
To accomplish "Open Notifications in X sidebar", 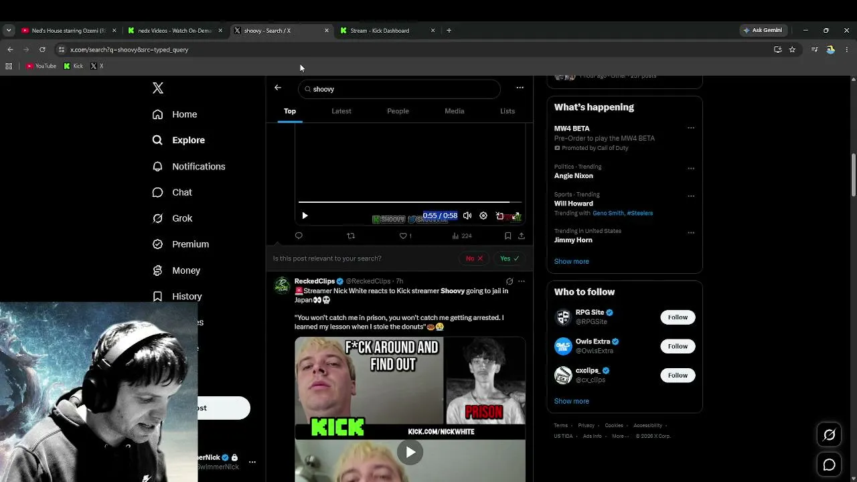I will pyautogui.click(x=189, y=167).
